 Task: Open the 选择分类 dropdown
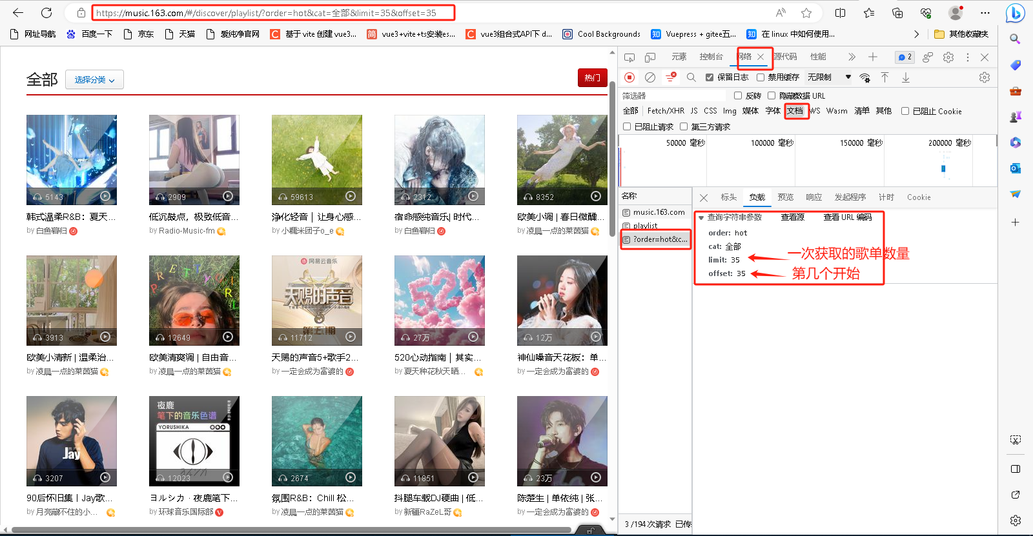pos(94,79)
